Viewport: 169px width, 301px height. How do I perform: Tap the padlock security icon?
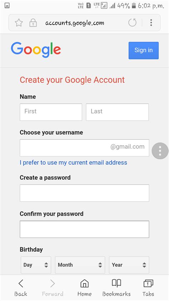[x=33, y=23]
